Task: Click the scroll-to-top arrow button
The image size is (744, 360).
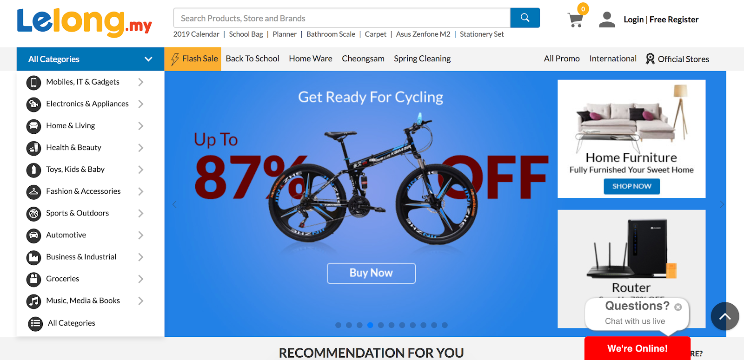Action: (725, 316)
